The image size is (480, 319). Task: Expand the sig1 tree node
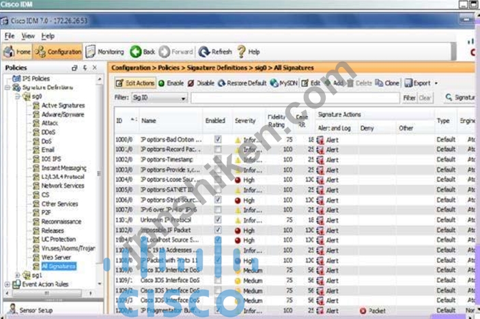(x=18, y=275)
